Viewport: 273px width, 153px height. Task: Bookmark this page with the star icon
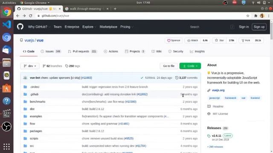tap(248, 16)
